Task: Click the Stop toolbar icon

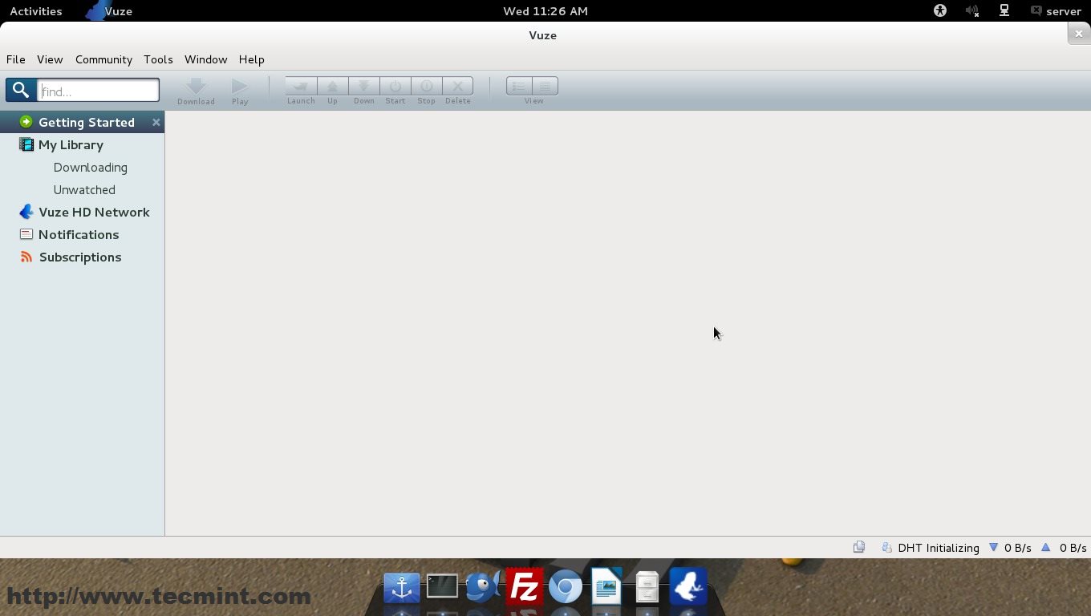Action: (426, 86)
